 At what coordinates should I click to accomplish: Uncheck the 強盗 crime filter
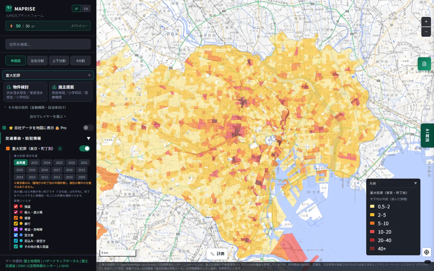[x=16, y=206]
